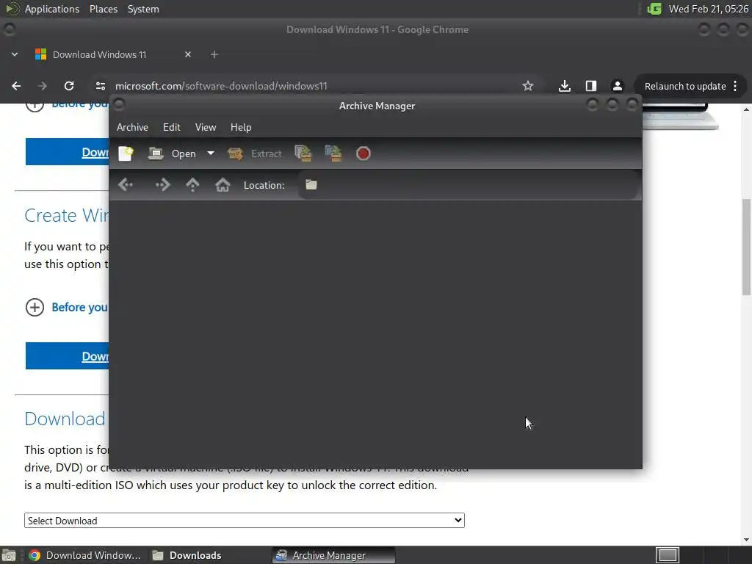Open the System menu in top panel
The width and height of the screenshot is (752, 564).
click(143, 9)
